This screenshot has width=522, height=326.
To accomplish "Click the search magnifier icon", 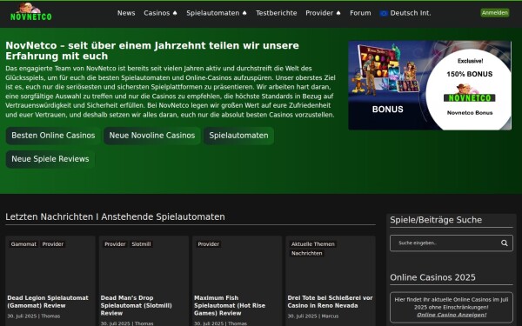I will (505, 243).
